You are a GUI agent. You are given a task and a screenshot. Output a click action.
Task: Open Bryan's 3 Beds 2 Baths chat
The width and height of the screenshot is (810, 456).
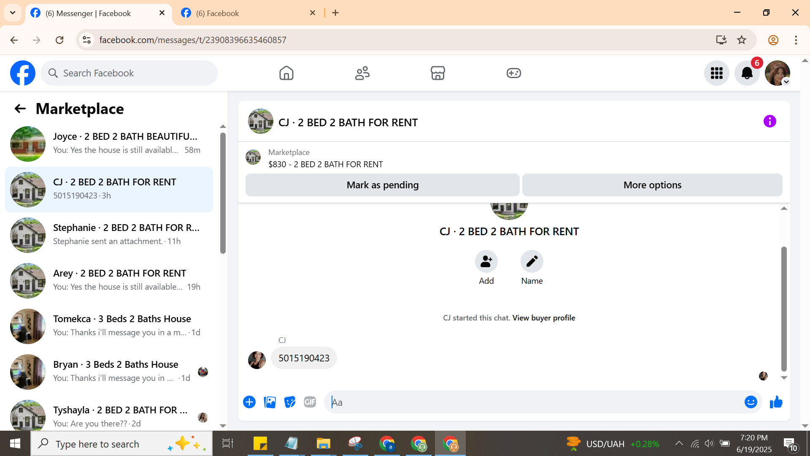click(x=109, y=372)
